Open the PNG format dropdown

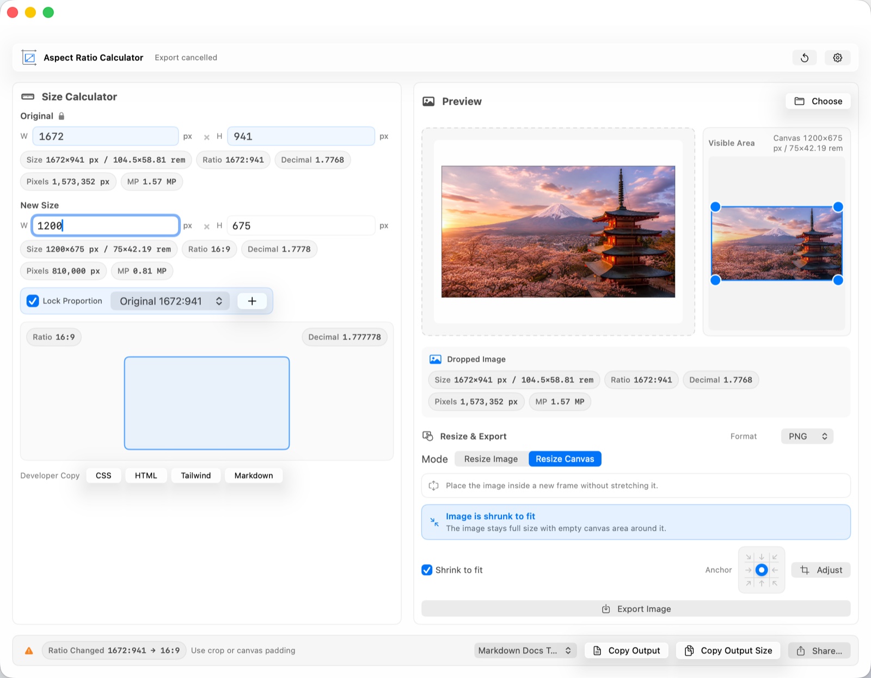807,436
